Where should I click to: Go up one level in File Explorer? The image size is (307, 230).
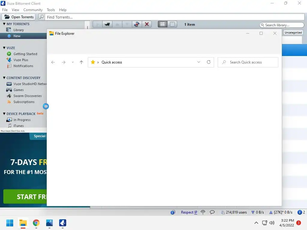tap(81, 62)
